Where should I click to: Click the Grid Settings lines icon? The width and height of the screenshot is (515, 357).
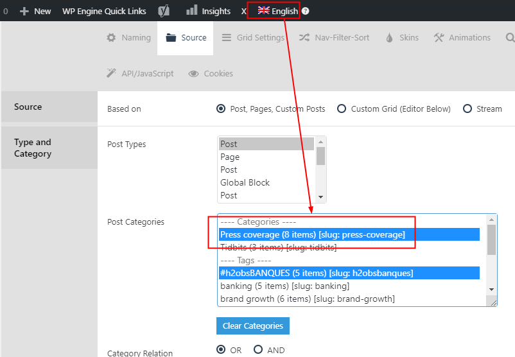(226, 37)
